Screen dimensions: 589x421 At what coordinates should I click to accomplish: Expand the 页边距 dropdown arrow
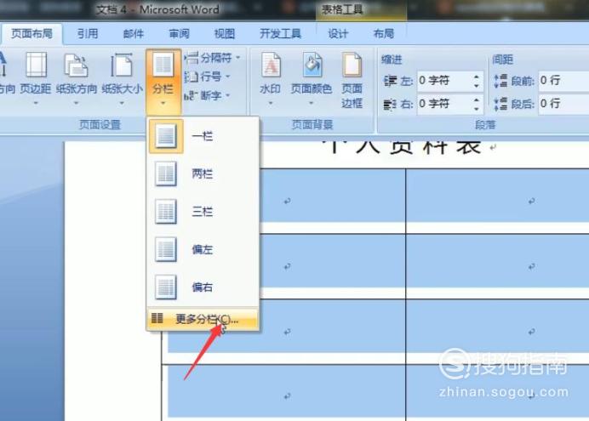click(x=36, y=103)
